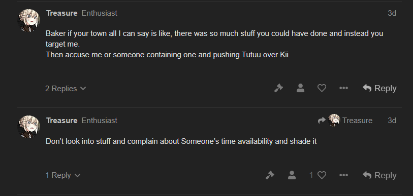The width and height of the screenshot is (413, 196).
Task: Click the person icon on the first post
Action: (x=300, y=88)
